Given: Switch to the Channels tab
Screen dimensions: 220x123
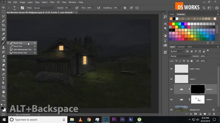Looking at the screenshot, I should pyautogui.click(x=181, y=47).
